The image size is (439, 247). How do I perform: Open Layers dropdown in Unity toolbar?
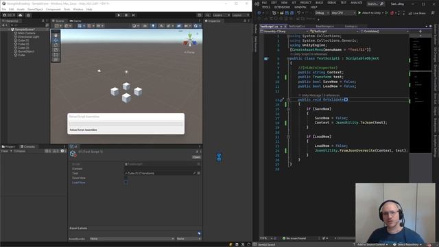coord(221,15)
